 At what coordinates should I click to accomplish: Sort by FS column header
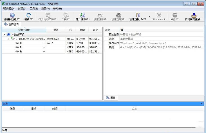pyautogui.click(x=71, y=30)
